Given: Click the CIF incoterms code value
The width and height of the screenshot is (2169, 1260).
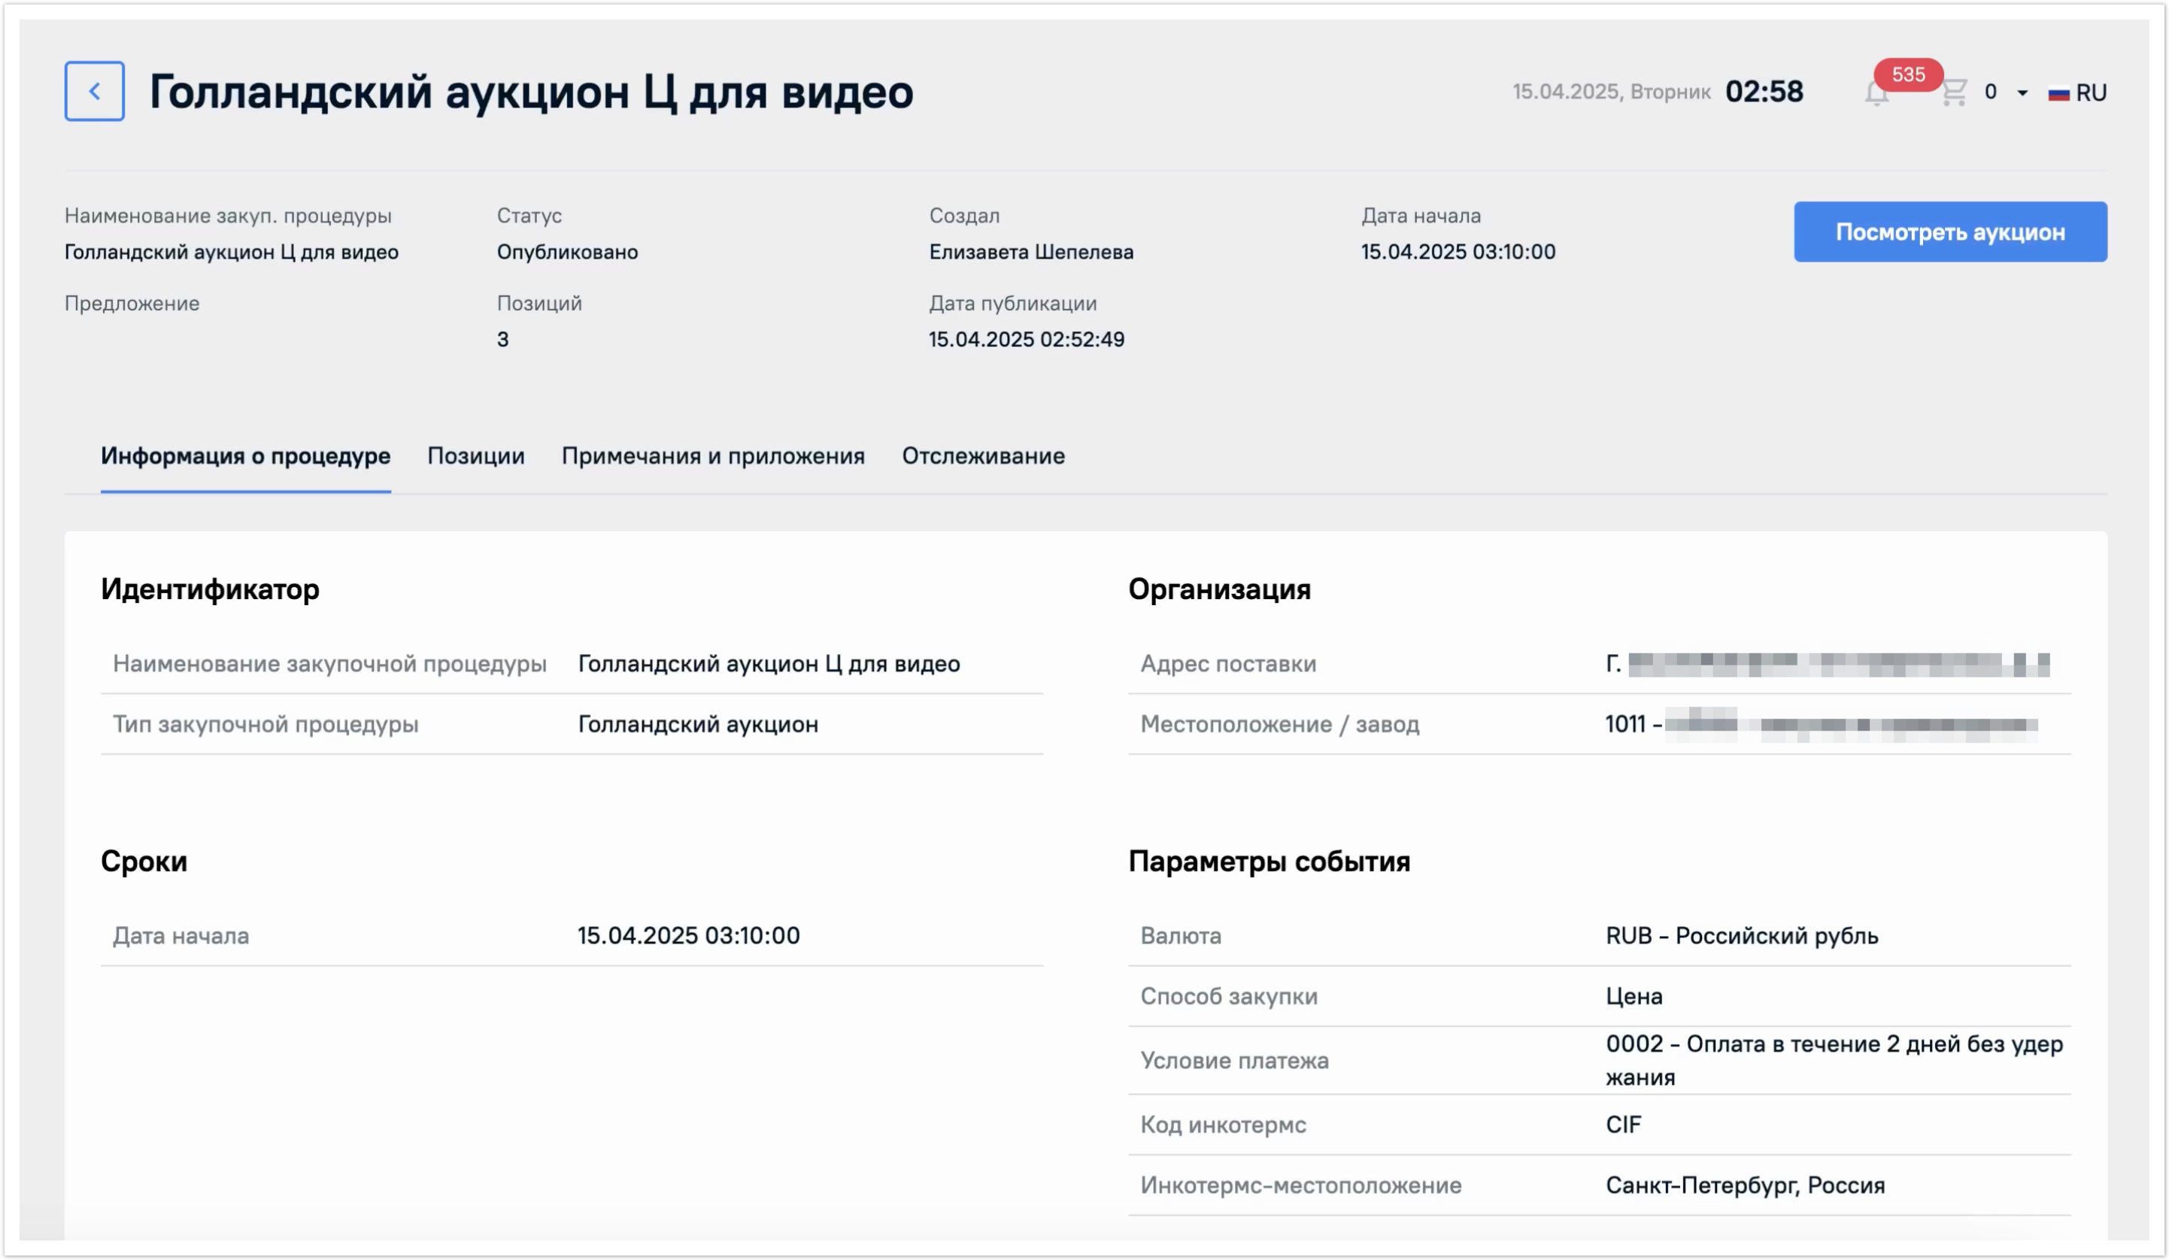Looking at the screenshot, I should point(1623,1125).
